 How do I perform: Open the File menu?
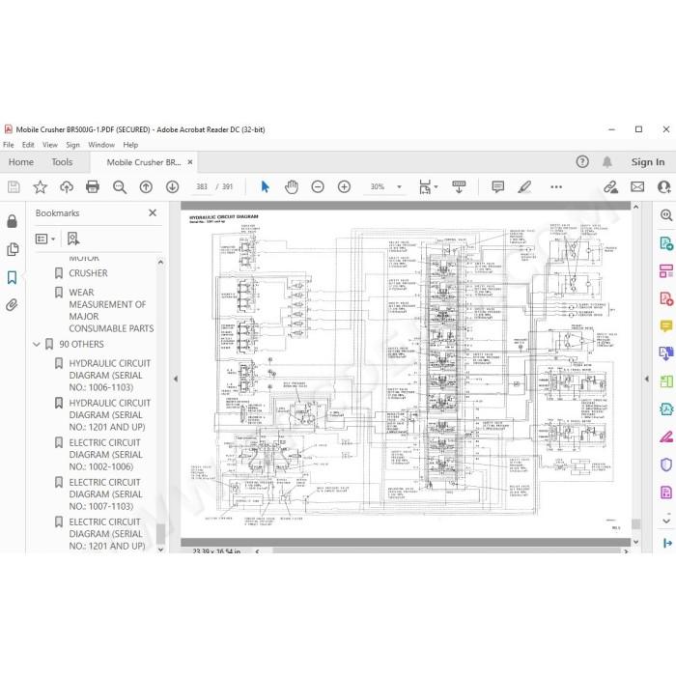click(8, 145)
